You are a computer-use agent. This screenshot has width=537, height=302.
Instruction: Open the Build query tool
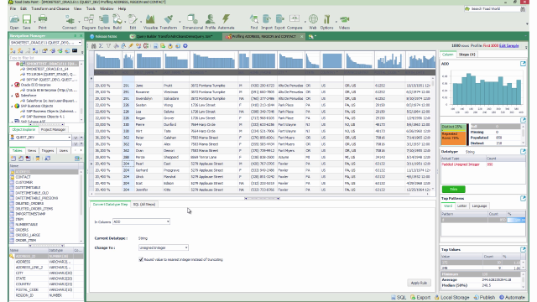(x=117, y=22)
